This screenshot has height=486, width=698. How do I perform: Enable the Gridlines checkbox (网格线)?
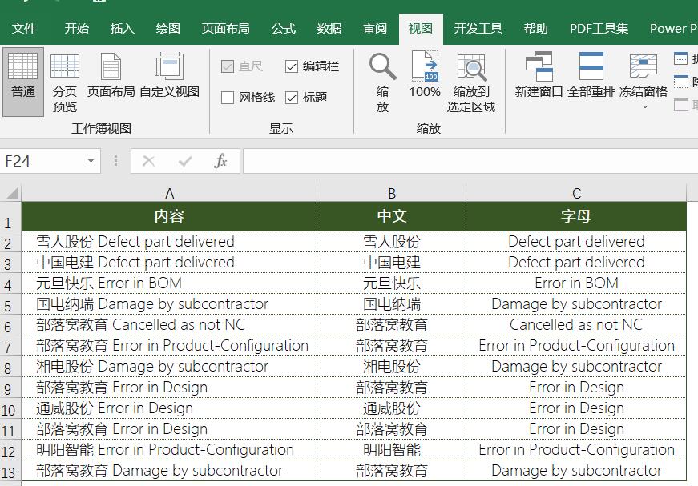[x=228, y=98]
